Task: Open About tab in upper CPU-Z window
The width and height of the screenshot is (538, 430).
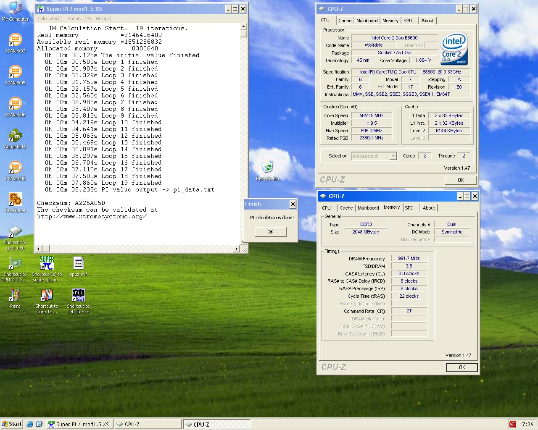Action: click(x=427, y=21)
